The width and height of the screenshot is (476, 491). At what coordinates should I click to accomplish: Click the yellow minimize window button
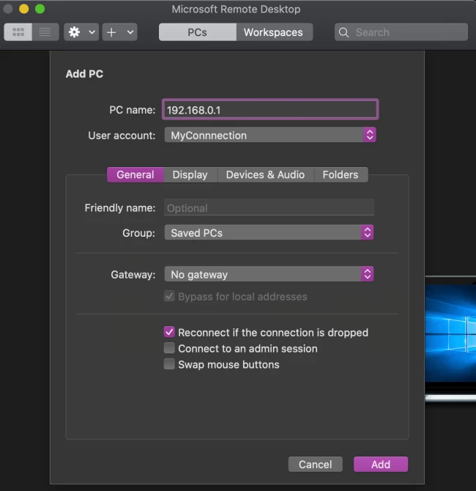click(x=23, y=9)
